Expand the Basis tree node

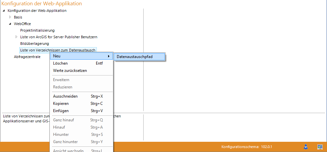(x=10, y=17)
